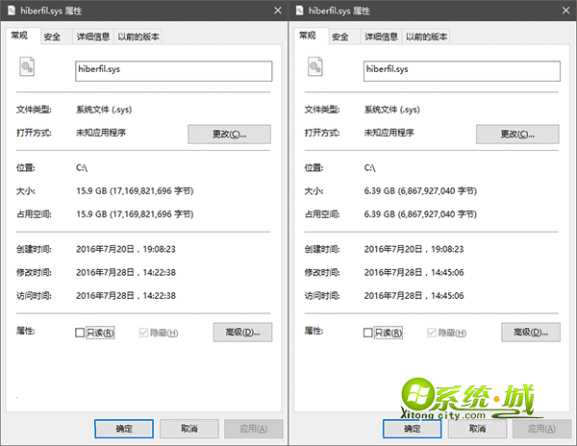Click creation time 19:08:23 in left window
Image resolution: width=577 pixels, height=446 pixels.
click(126, 249)
